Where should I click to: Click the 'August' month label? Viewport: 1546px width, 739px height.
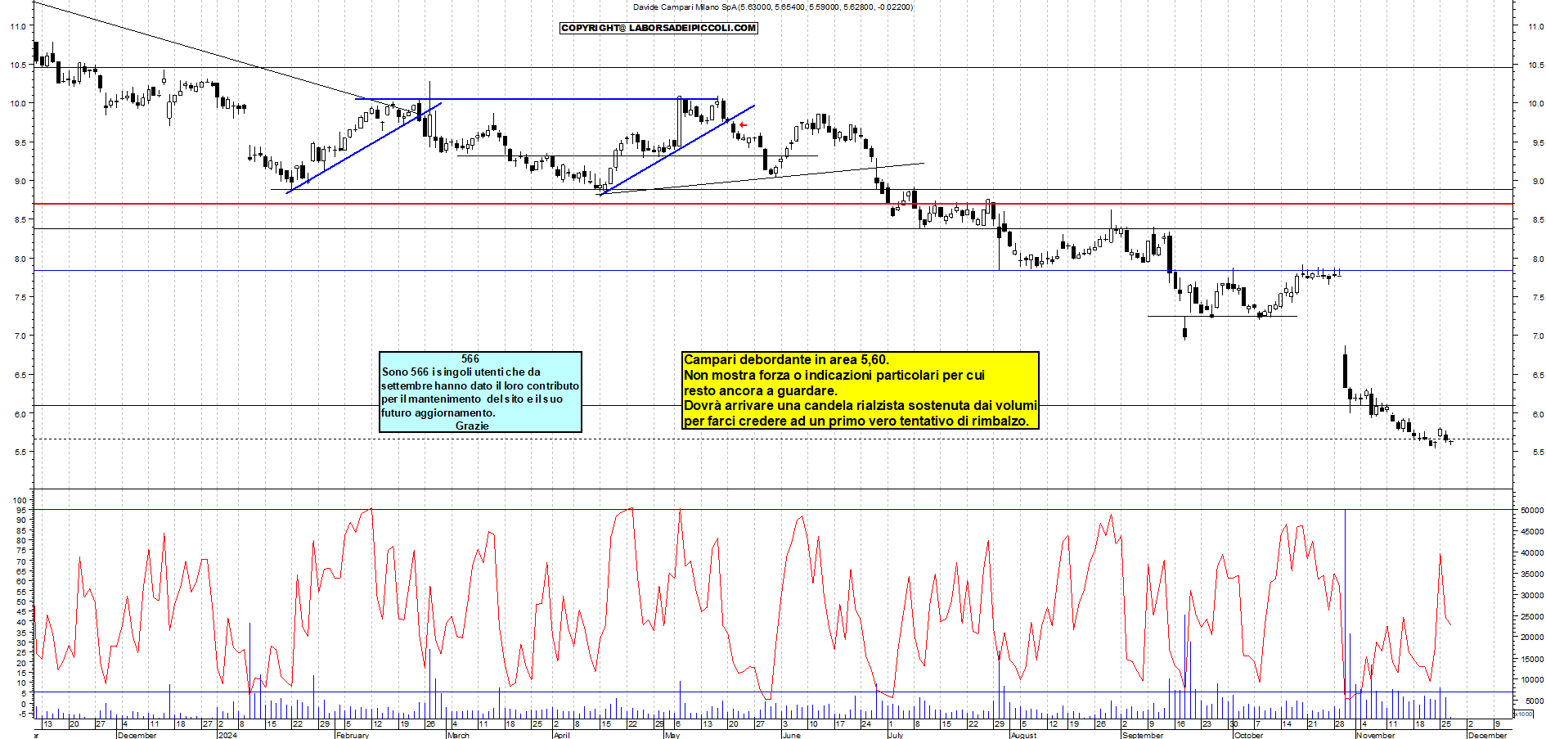point(1024,735)
